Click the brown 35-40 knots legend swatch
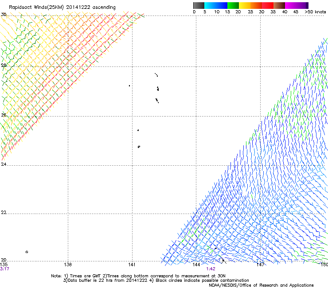This screenshot has width=328, height=288. click(279, 5)
